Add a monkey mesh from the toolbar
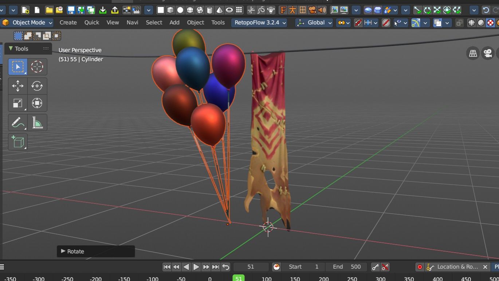The image size is (499, 281). 271,10
